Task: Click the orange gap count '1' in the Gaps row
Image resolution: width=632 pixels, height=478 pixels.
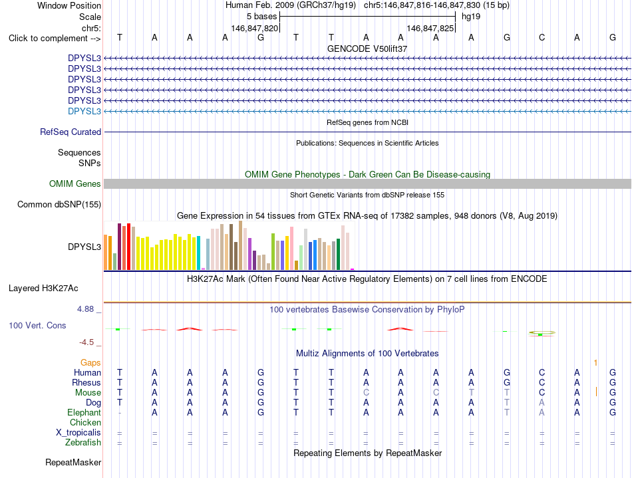Action: coord(595,363)
